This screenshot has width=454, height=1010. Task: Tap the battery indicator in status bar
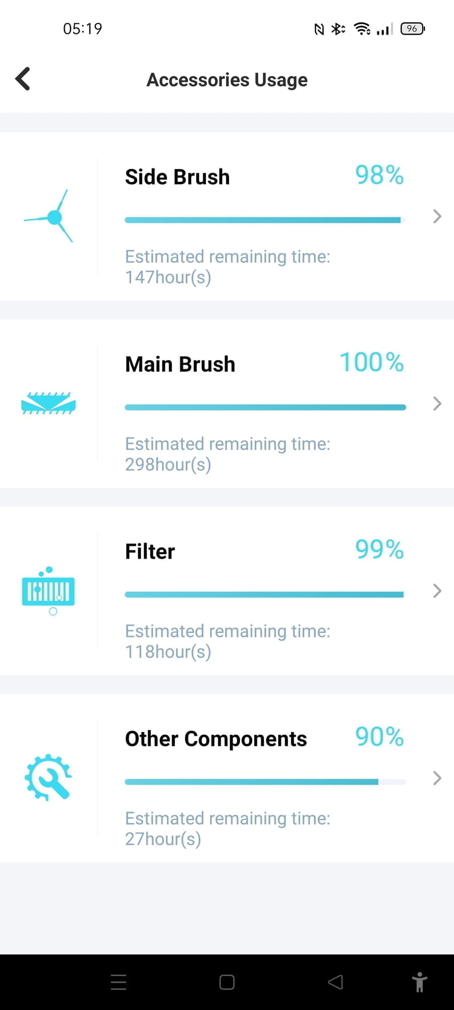tap(413, 29)
